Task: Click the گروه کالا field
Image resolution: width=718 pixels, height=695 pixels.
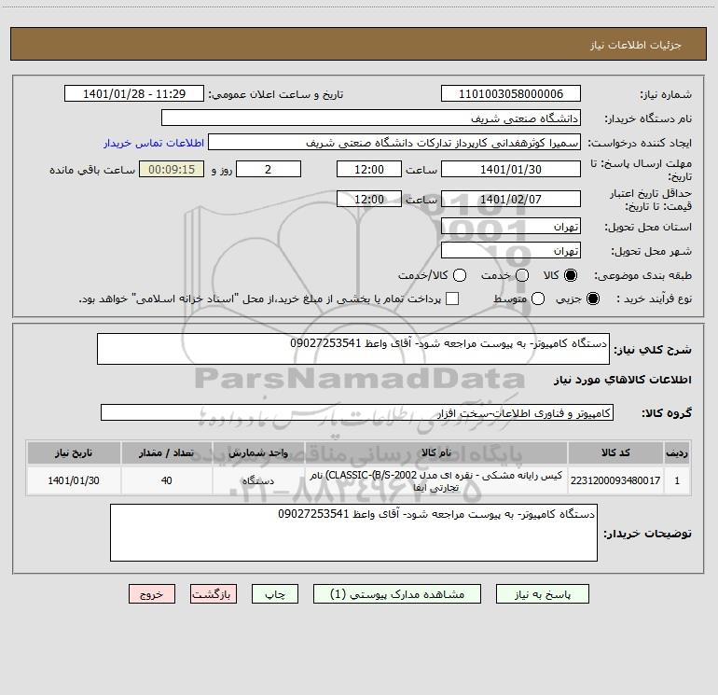Action: click(x=357, y=412)
